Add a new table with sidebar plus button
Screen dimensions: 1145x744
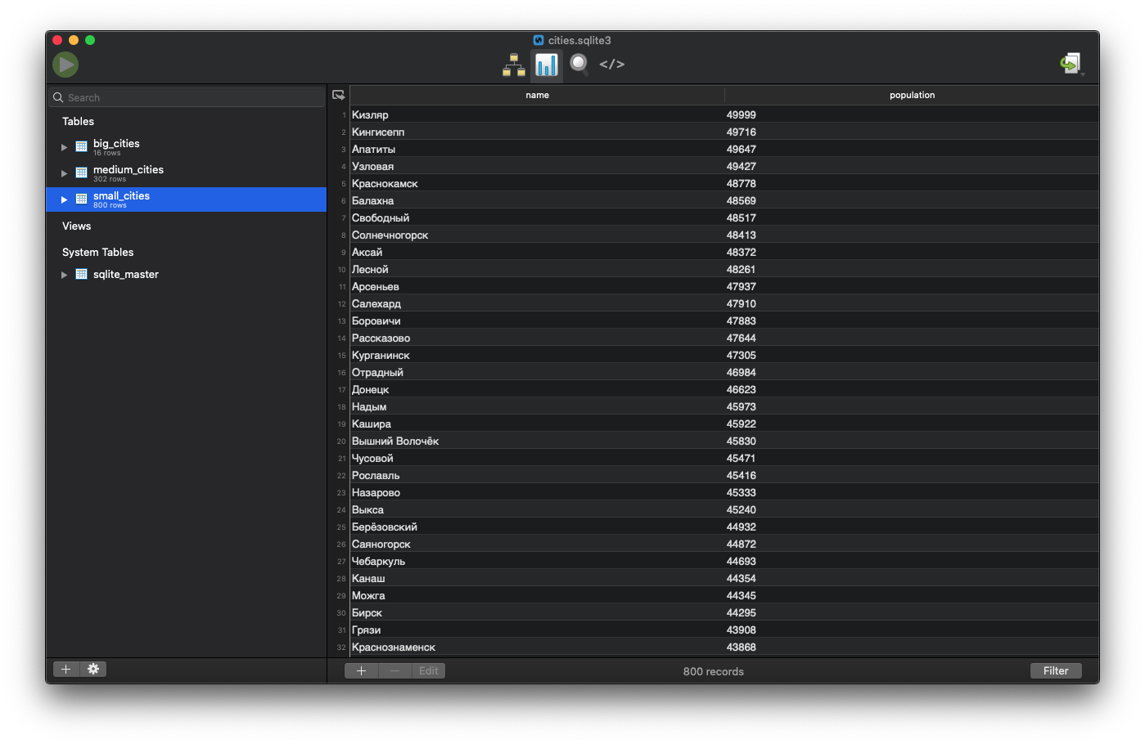point(66,670)
